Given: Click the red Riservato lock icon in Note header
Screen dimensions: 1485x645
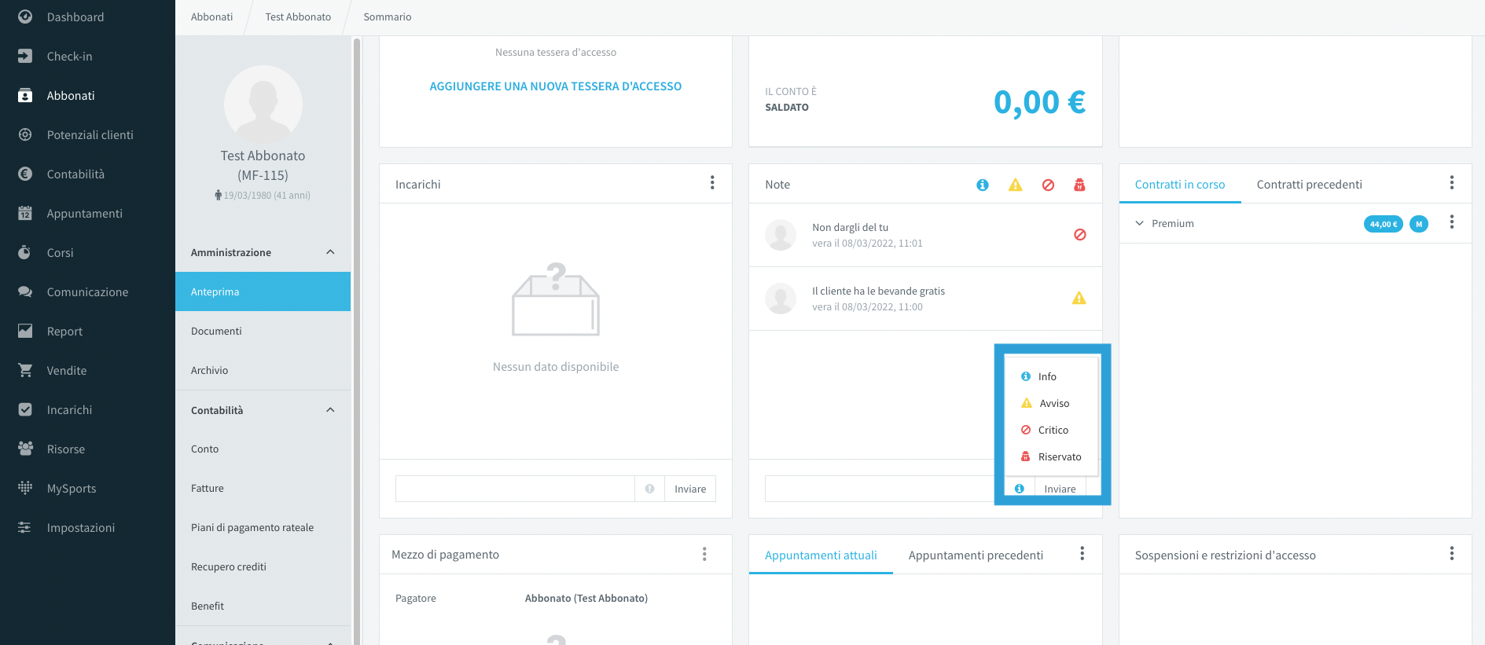Looking at the screenshot, I should [x=1079, y=185].
